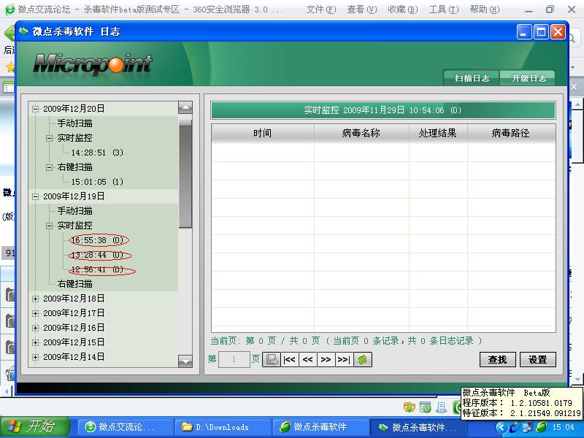This screenshot has height=438, width=584.
Task: Collapse 实时监控 under 2009年12月19日
Action: [49, 226]
